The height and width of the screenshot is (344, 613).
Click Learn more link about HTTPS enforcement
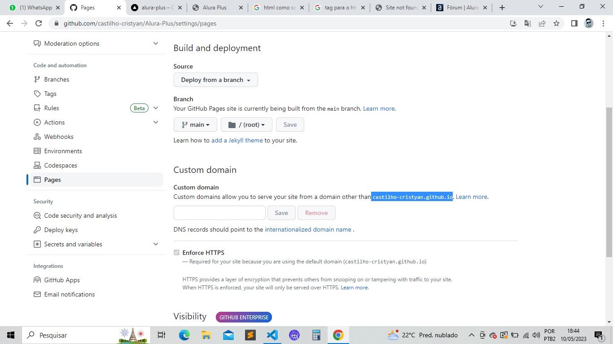click(x=354, y=288)
